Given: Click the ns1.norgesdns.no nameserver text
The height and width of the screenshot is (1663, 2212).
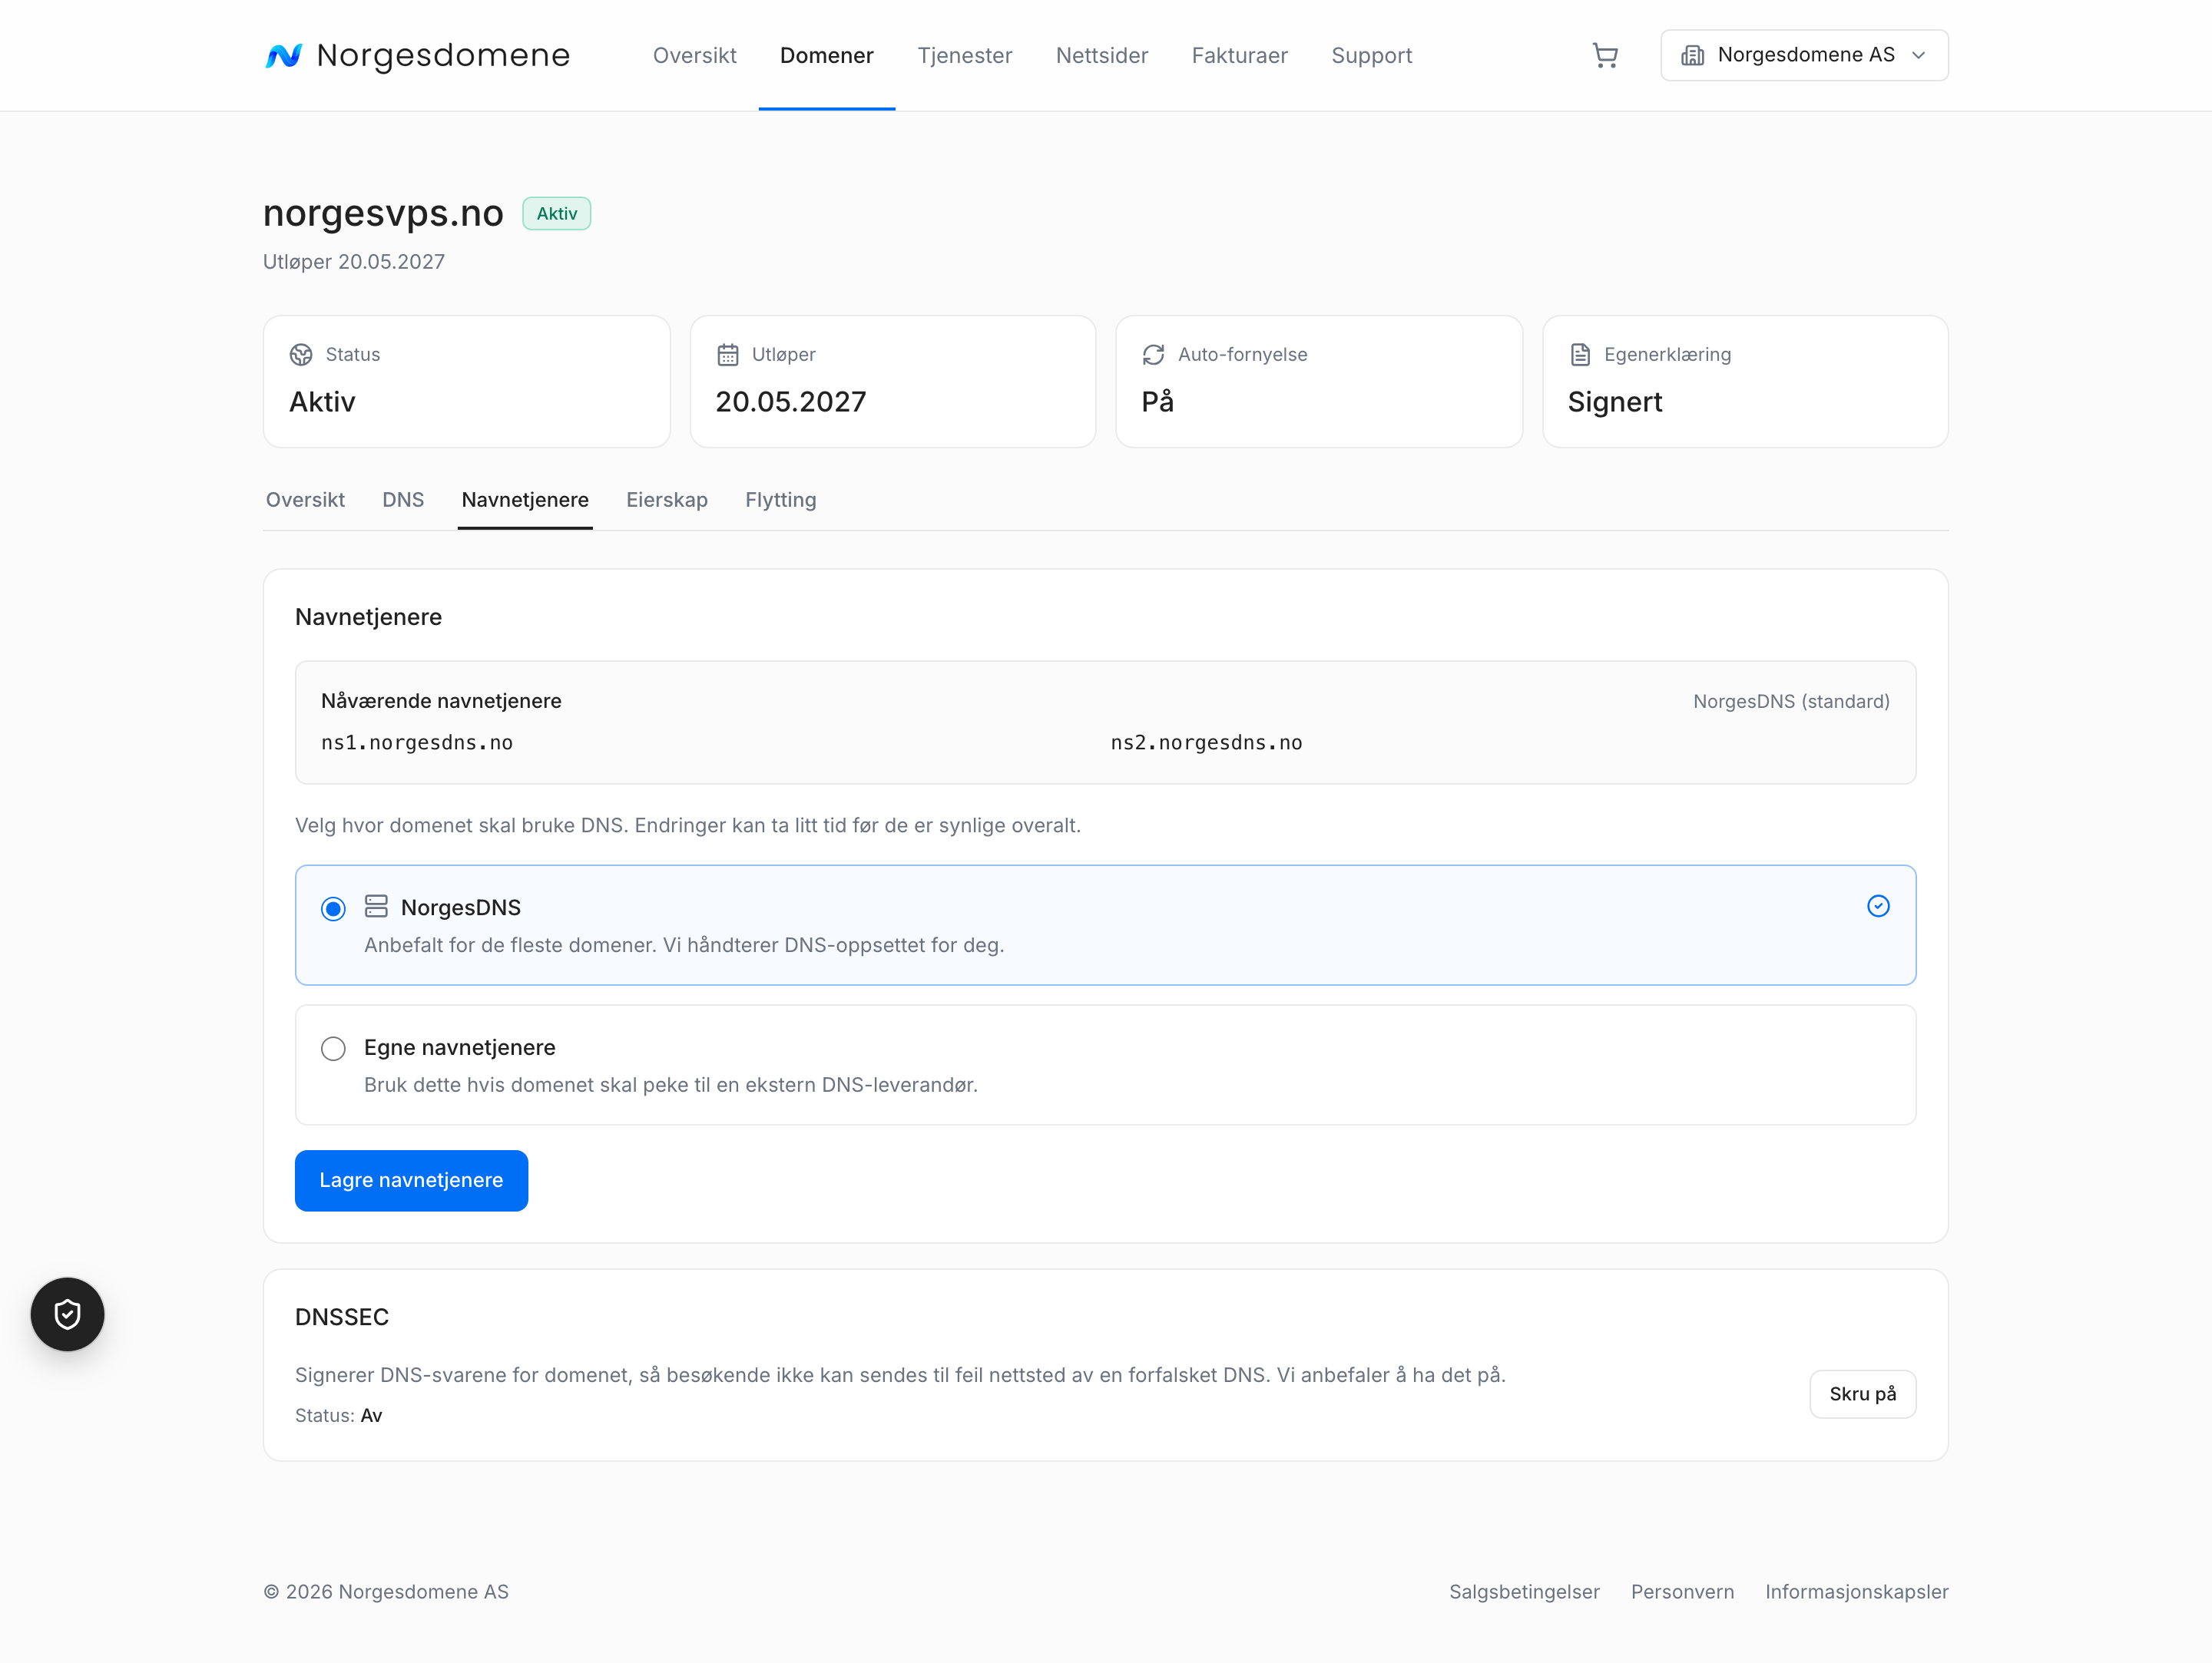Looking at the screenshot, I should click(x=417, y=742).
